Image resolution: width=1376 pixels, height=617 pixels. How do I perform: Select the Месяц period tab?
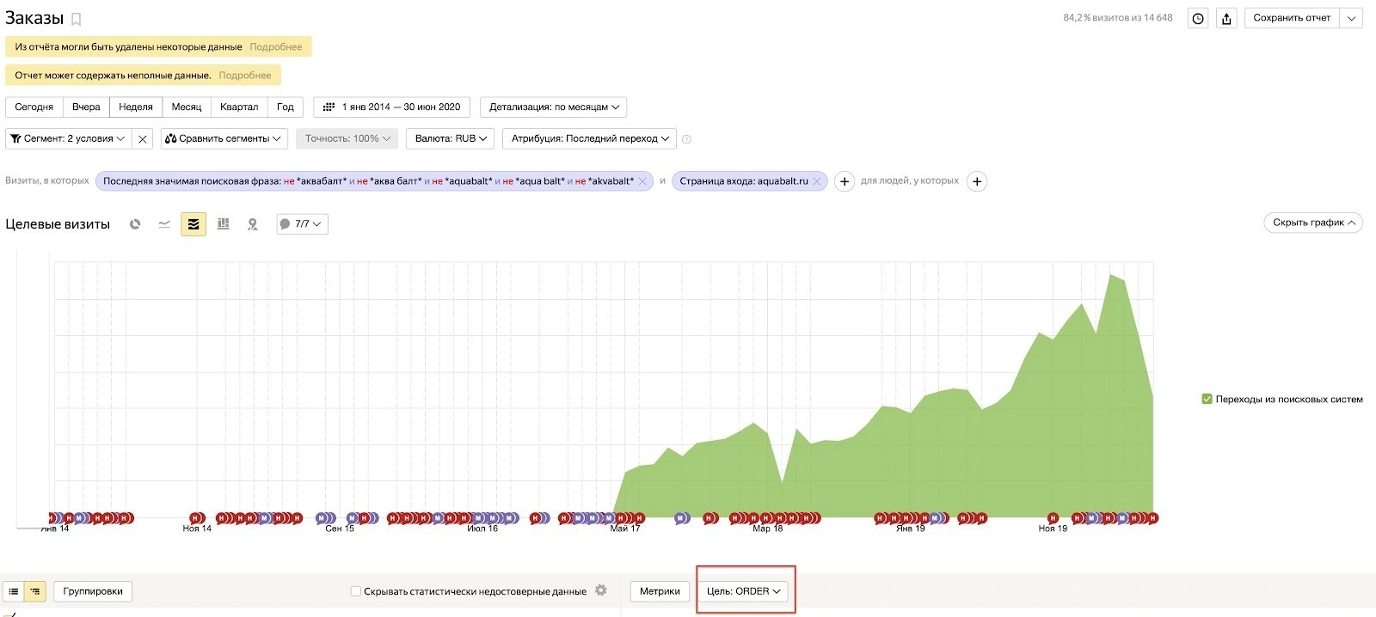coord(186,107)
